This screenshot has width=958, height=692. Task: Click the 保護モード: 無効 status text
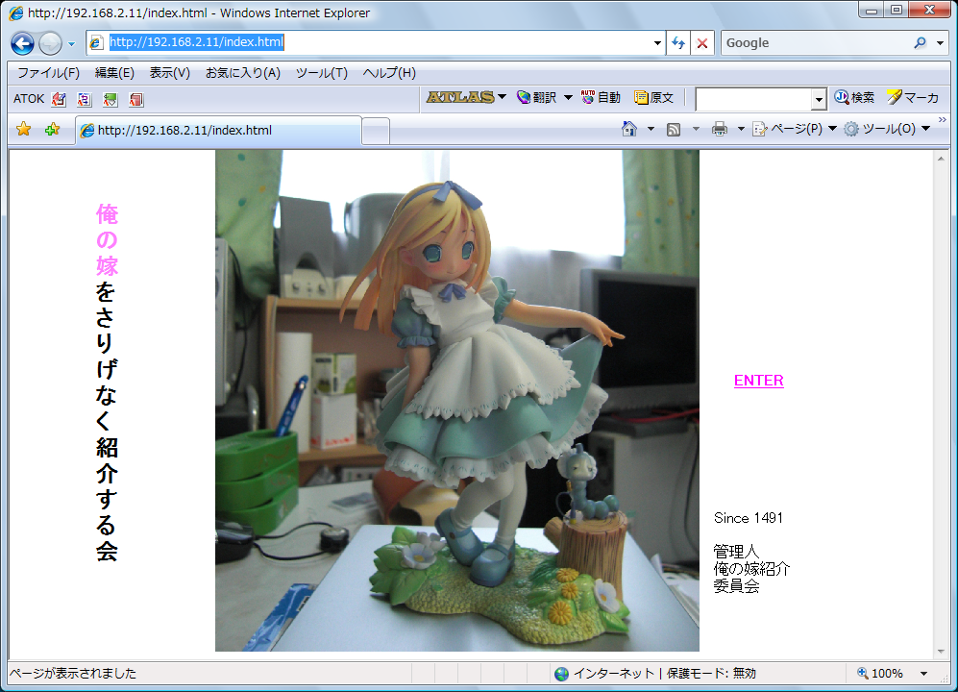pos(711,673)
